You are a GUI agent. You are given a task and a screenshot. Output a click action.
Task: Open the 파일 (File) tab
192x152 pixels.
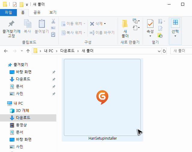8,12
